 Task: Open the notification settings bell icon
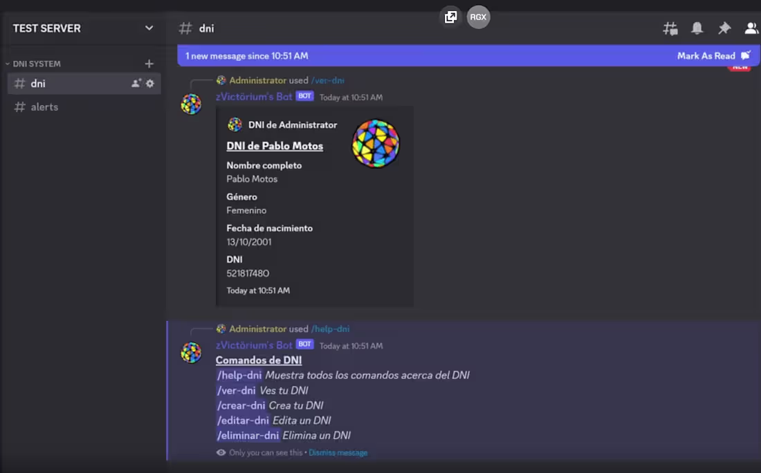(697, 28)
